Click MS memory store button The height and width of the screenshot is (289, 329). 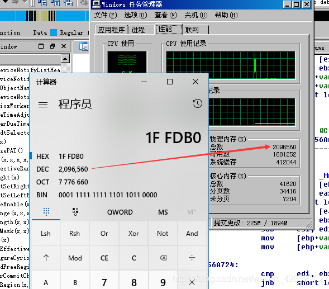(x=163, y=212)
